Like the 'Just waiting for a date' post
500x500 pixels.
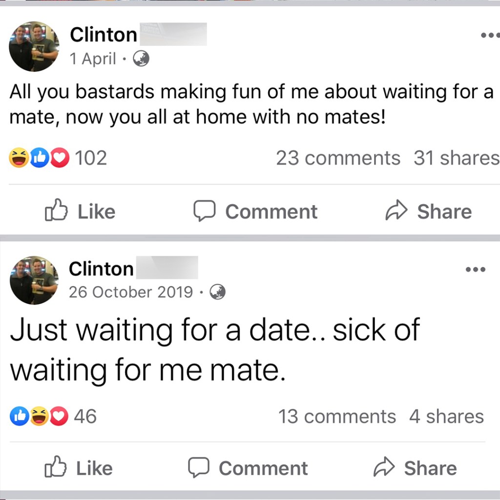(79, 467)
